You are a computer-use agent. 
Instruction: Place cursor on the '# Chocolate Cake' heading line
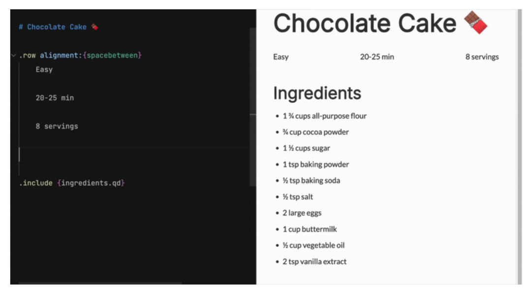click(x=53, y=27)
